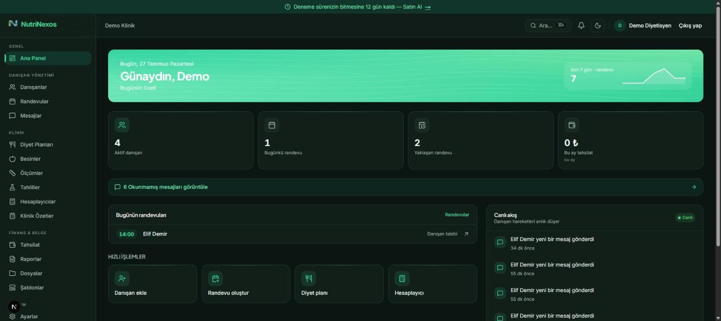This screenshot has width=721, height=321.
Task: Click the Danışan talebi external arrow icon
Action: 466,234
